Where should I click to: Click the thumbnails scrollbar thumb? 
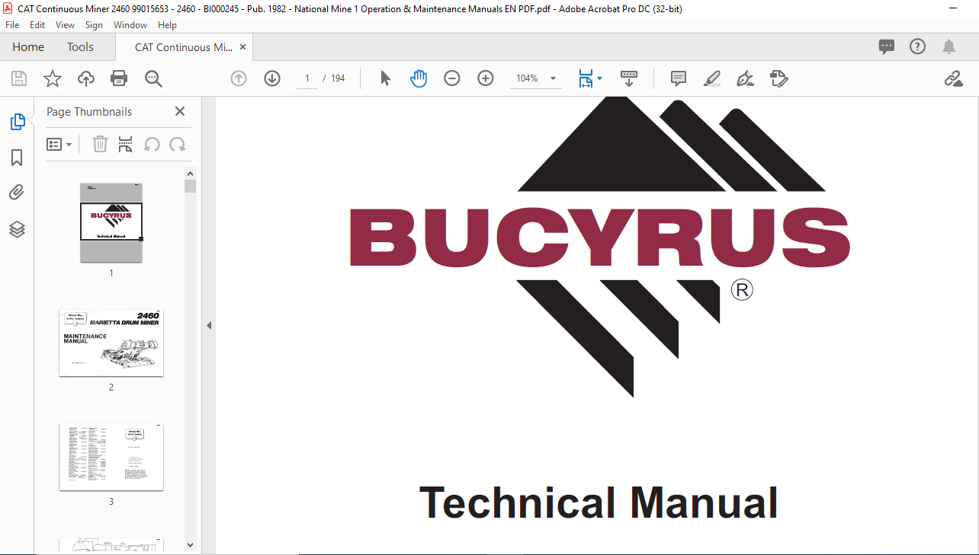[x=191, y=186]
